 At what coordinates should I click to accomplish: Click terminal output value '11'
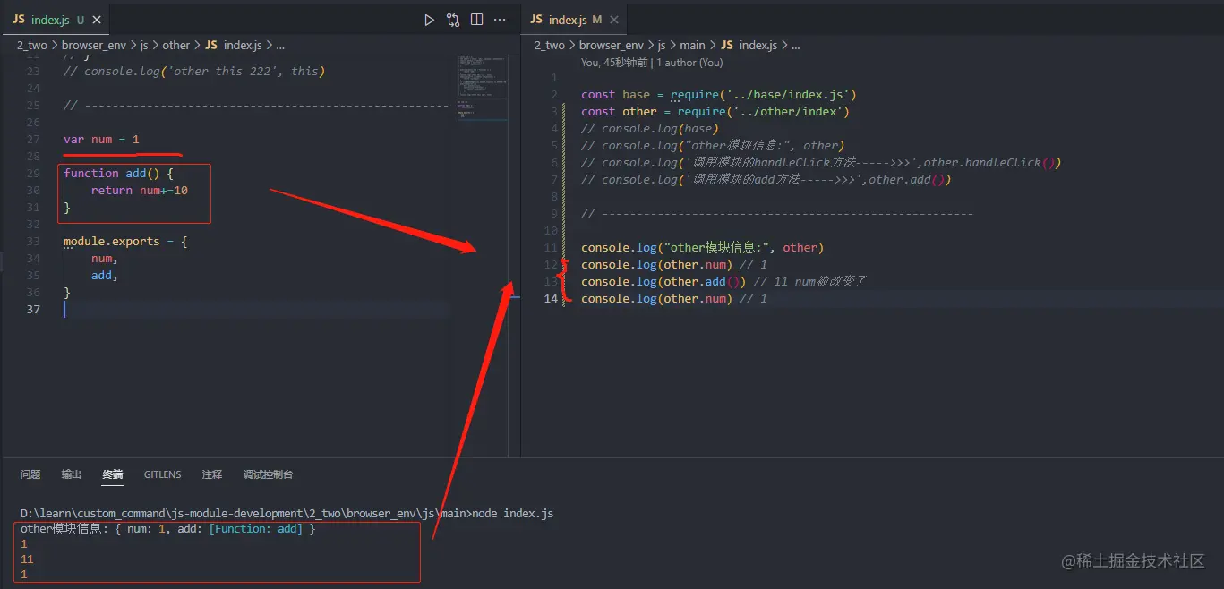pos(27,559)
